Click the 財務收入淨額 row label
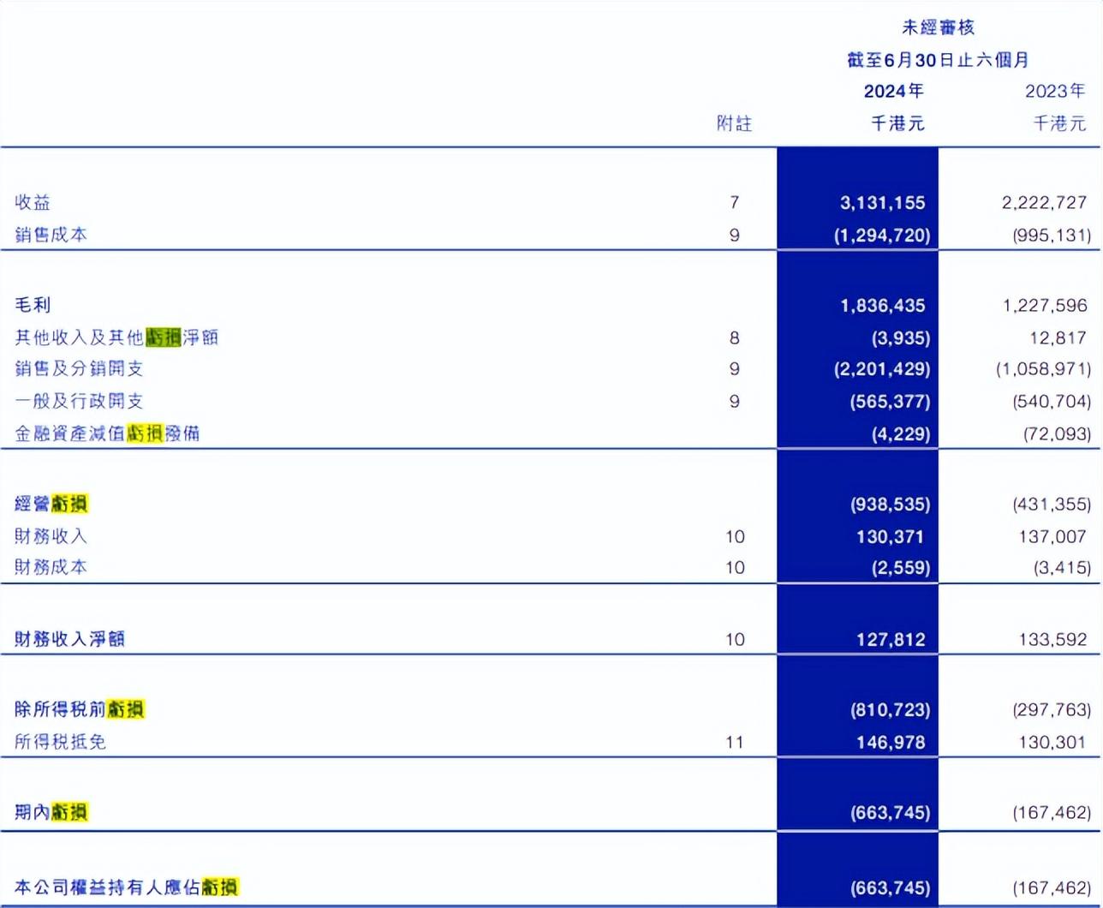Screen dimensions: 1103x908 click(x=69, y=639)
